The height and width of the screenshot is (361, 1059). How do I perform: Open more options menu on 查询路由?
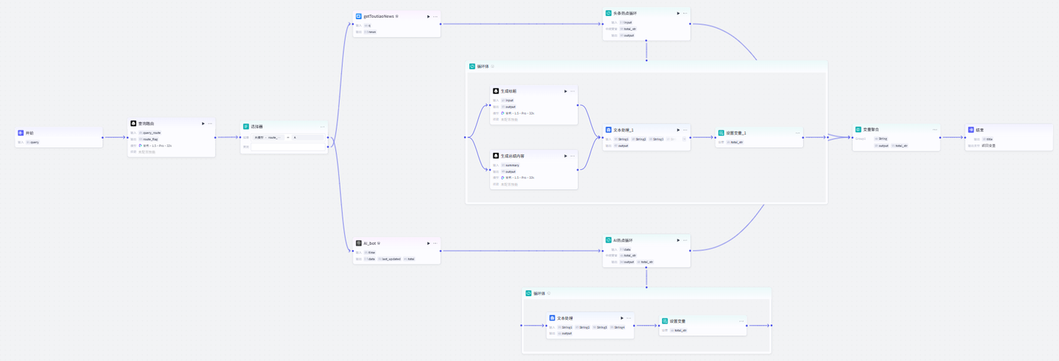[x=210, y=124]
